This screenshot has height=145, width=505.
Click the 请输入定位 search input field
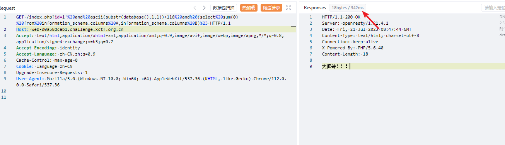click(493, 8)
